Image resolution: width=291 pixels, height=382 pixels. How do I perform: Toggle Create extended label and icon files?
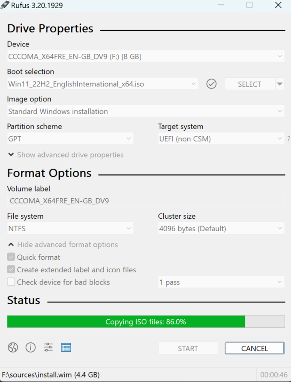click(x=11, y=270)
